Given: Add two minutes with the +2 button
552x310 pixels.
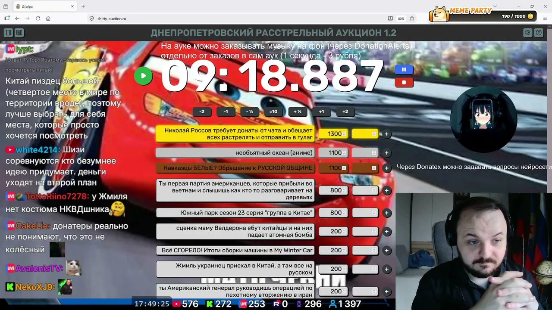Looking at the screenshot, I should [x=345, y=112].
